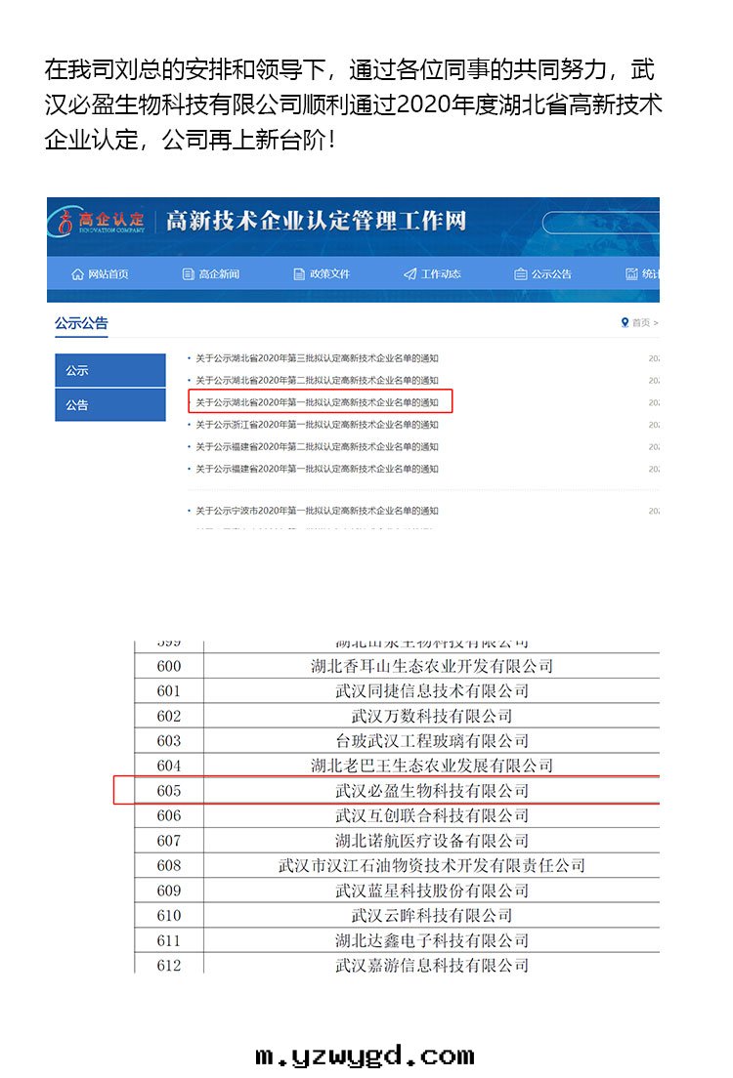Click the location pin icon in breadcrumb
Image resolution: width=733 pixels, height=1078 pixels.
click(x=625, y=322)
